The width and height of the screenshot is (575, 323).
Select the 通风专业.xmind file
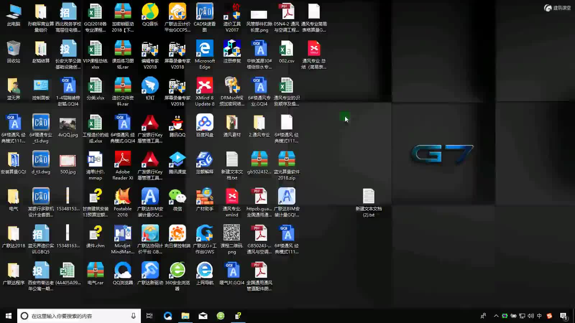click(x=232, y=203)
